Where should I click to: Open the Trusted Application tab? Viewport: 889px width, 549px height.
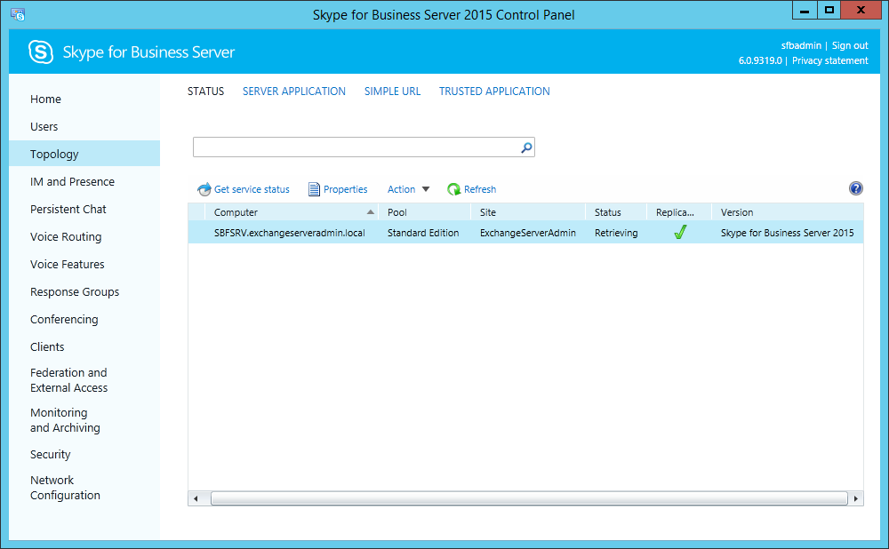pyautogui.click(x=494, y=91)
